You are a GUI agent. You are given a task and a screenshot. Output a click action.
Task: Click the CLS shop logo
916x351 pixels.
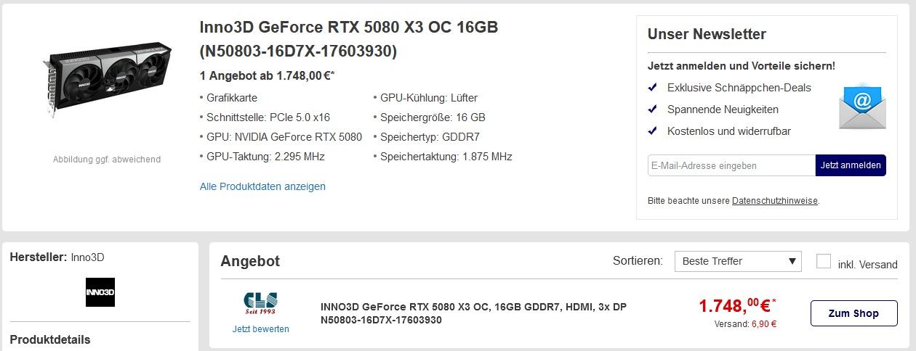(260, 303)
